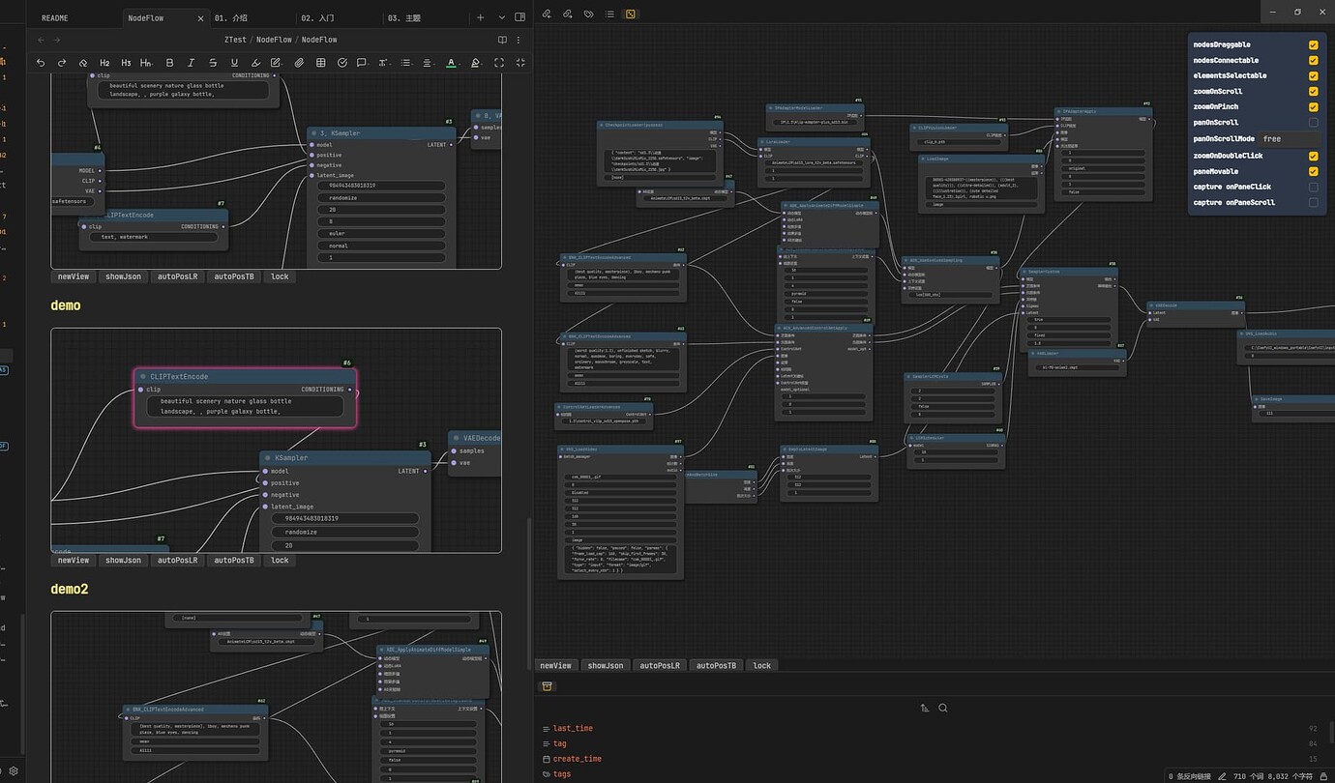Click the Undo icon in the editor toolbar
The width and height of the screenshot is (1335, 783).
point(40,62)
